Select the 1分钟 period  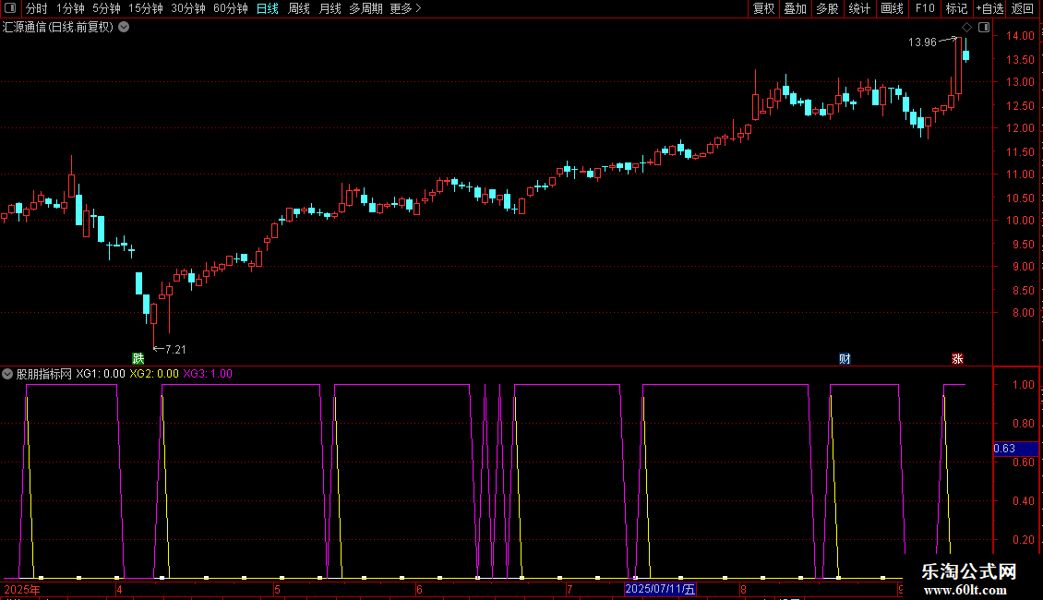[x=70, y=8]
